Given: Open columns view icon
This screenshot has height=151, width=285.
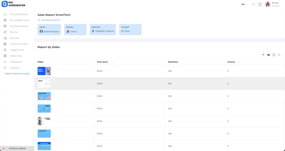Looking at the screenshot, I should [x=268, y=55].
